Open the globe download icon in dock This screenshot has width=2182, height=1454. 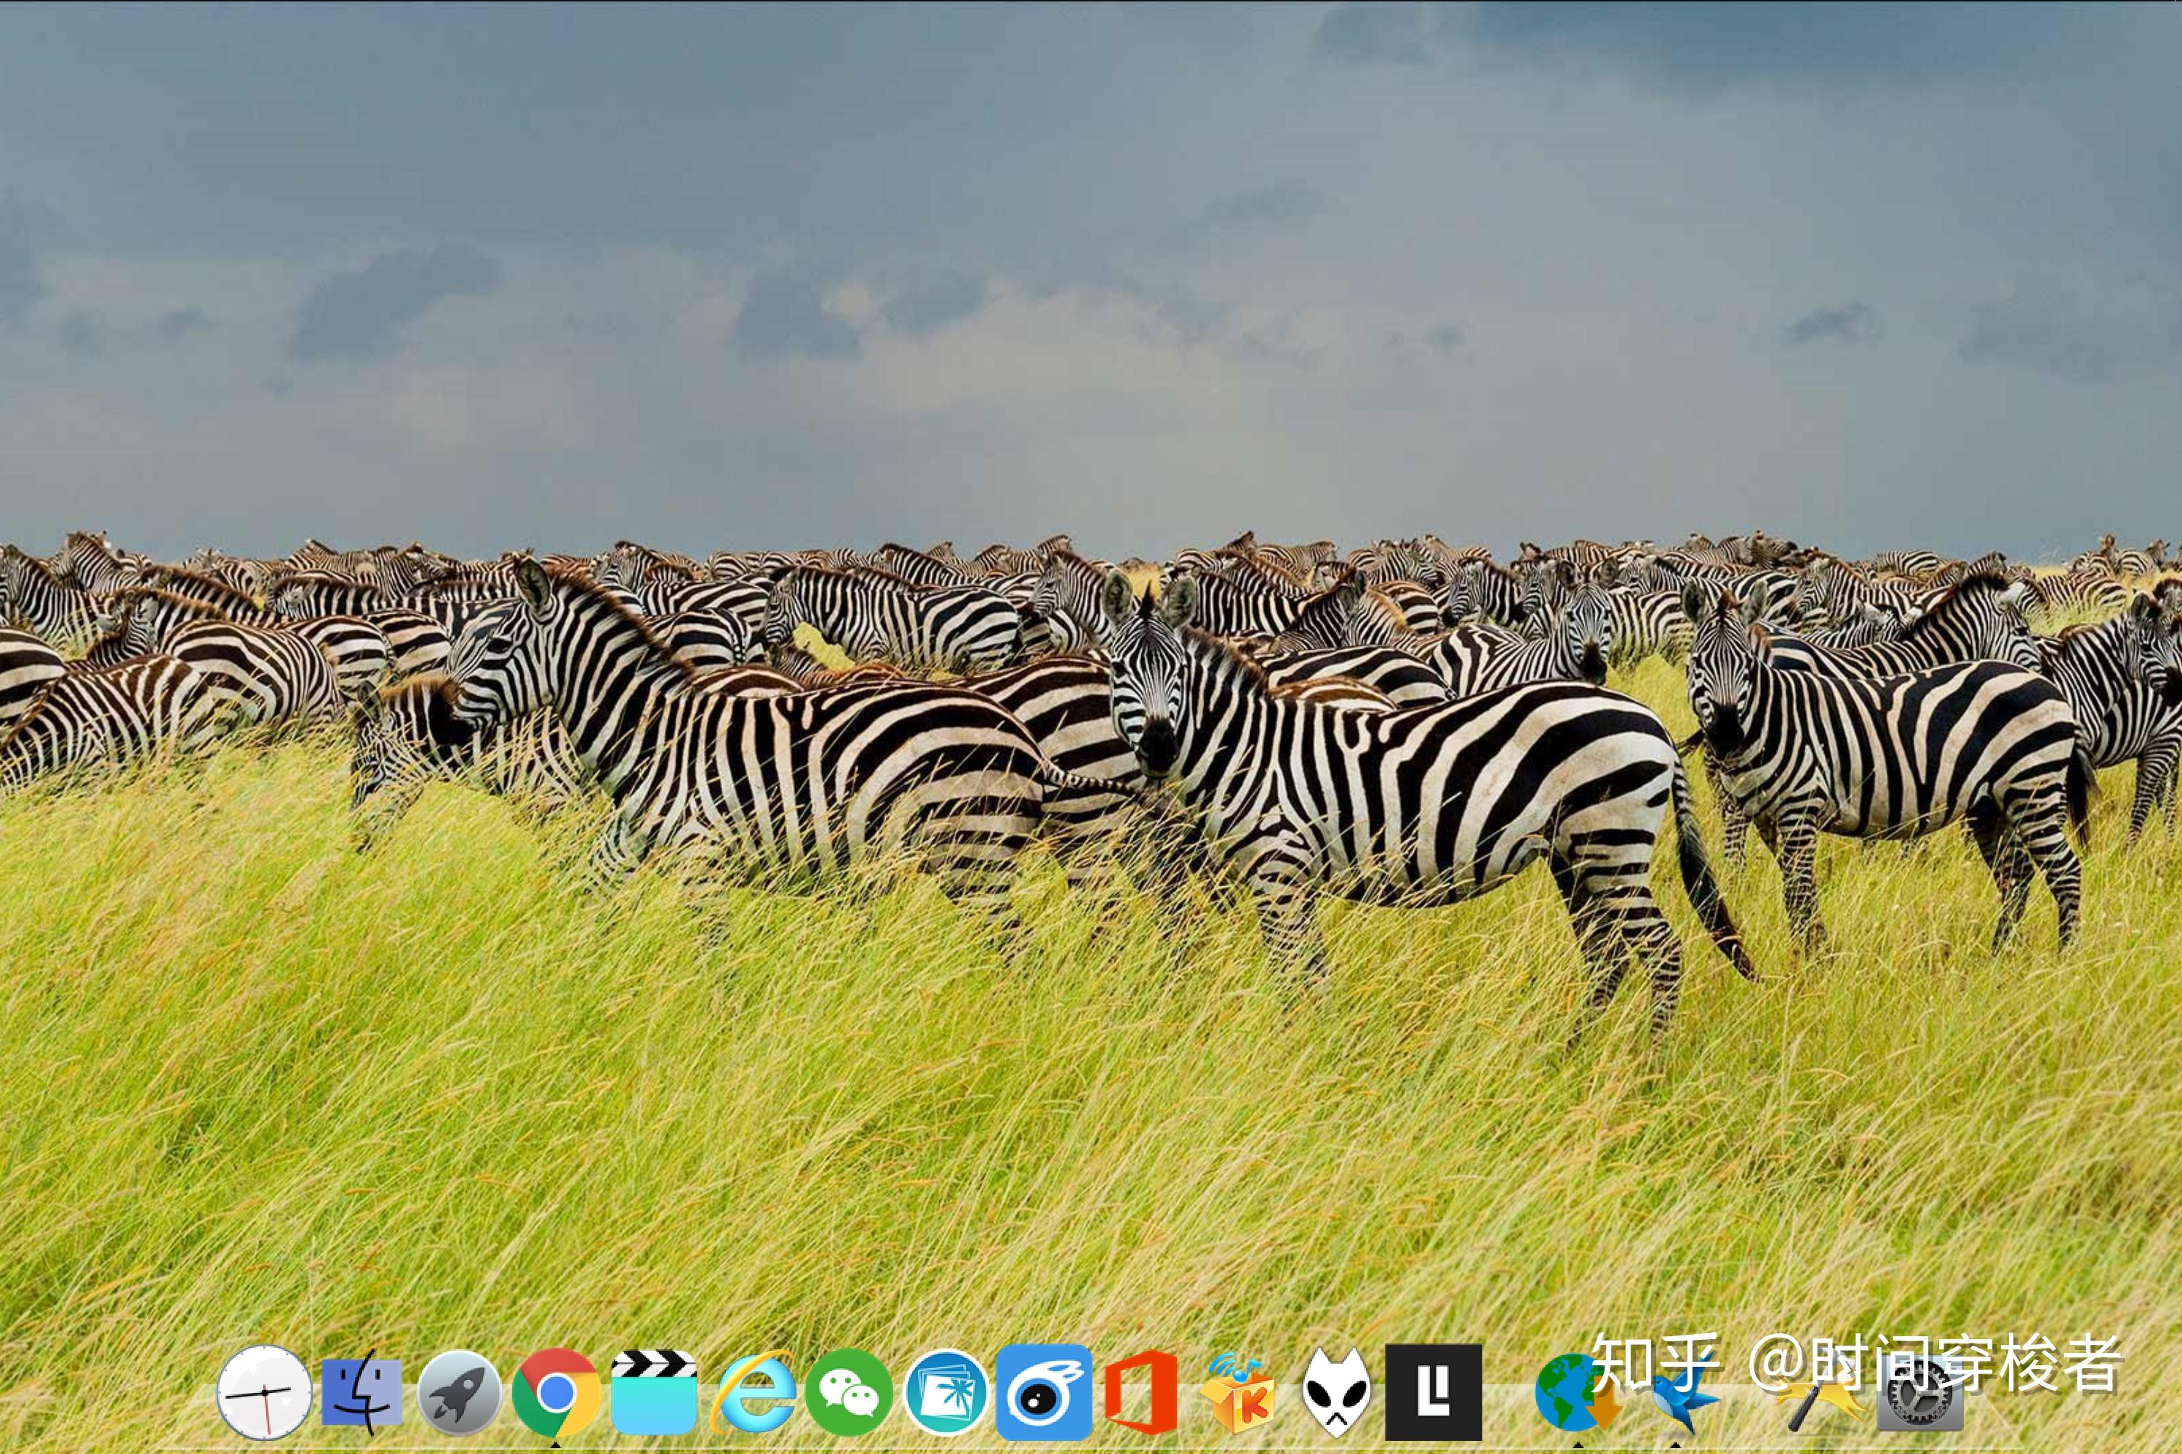[x=1577, y=1392]
